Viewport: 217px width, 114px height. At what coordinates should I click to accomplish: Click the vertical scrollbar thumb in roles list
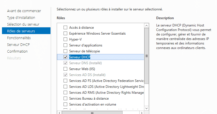147,56
